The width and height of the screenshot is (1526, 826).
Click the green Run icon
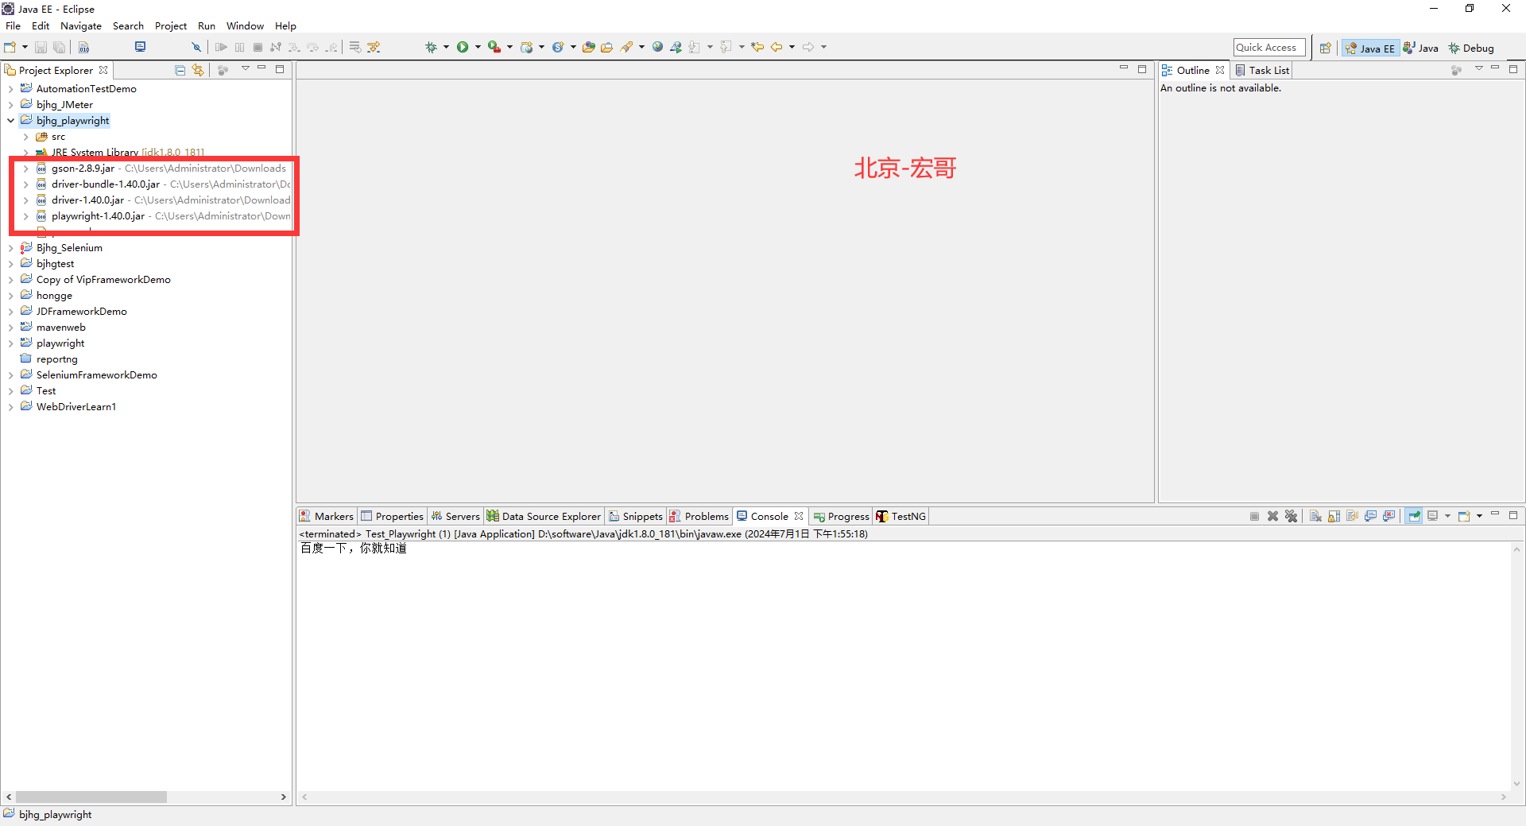[463, 48]
